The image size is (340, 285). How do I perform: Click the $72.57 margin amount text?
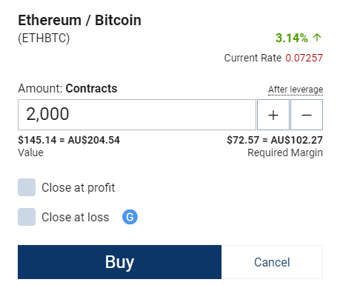(x=243, y=140)
